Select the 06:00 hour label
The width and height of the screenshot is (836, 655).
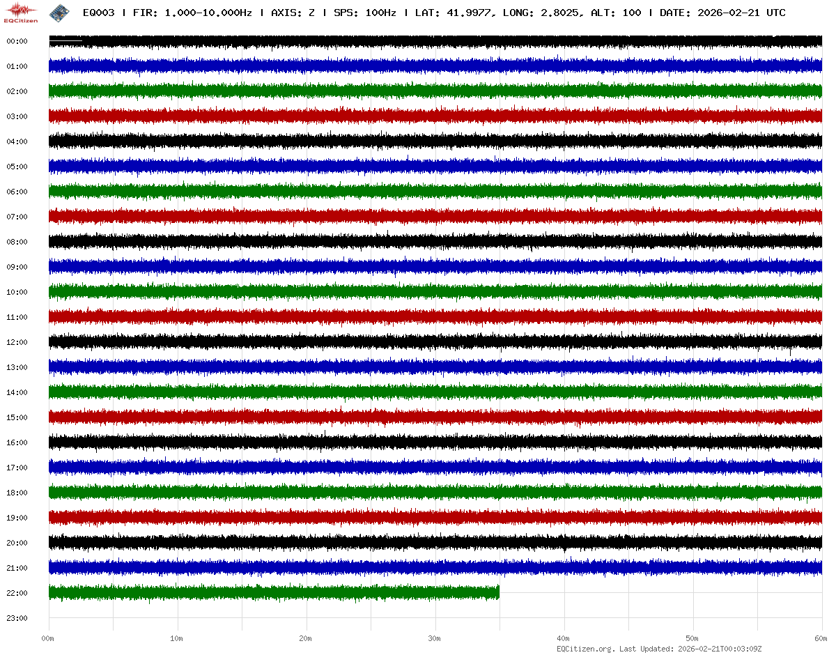coord(17,192)
